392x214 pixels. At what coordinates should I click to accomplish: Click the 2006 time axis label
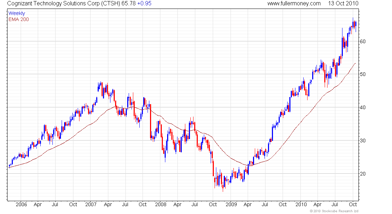click(21, 204)
